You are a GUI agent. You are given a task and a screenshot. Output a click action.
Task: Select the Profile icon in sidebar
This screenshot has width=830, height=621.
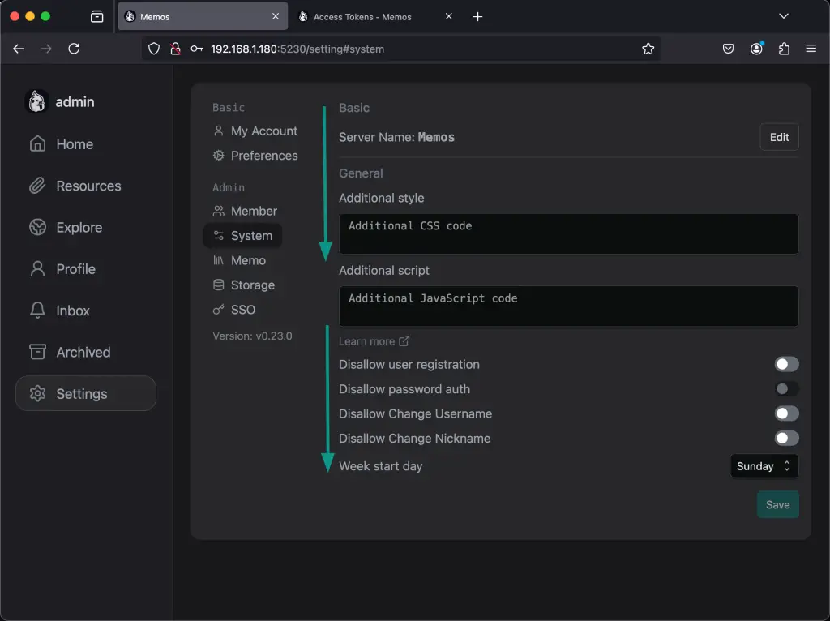point(36,268)
